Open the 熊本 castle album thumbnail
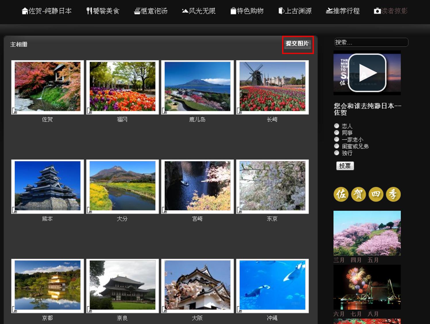The image size is (430, 324). point(48,187)
